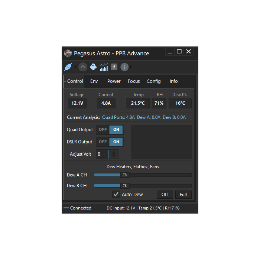Image resolution: width=260 pixels, height=260 pixels.
Task: Click the number 2 badge icon
Action: 114,67
